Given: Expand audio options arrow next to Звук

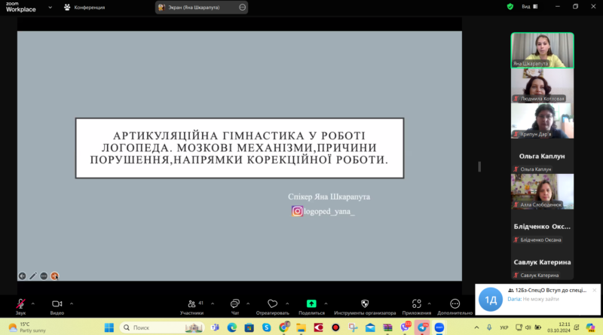Looking at the screenshot, I should (x=32, y=304).
